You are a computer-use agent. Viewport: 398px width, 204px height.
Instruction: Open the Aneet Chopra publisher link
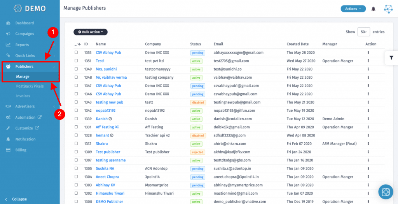click(x=107, y=177)
